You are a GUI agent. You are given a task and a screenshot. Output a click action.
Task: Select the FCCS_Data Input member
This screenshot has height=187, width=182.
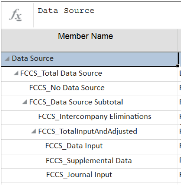click(x=74, y=146)
